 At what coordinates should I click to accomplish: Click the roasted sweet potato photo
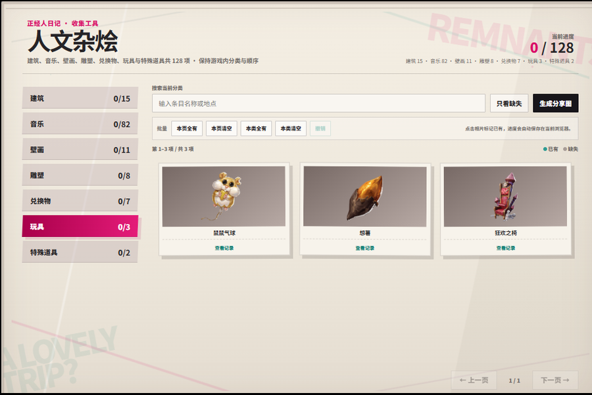pos(364,197)
